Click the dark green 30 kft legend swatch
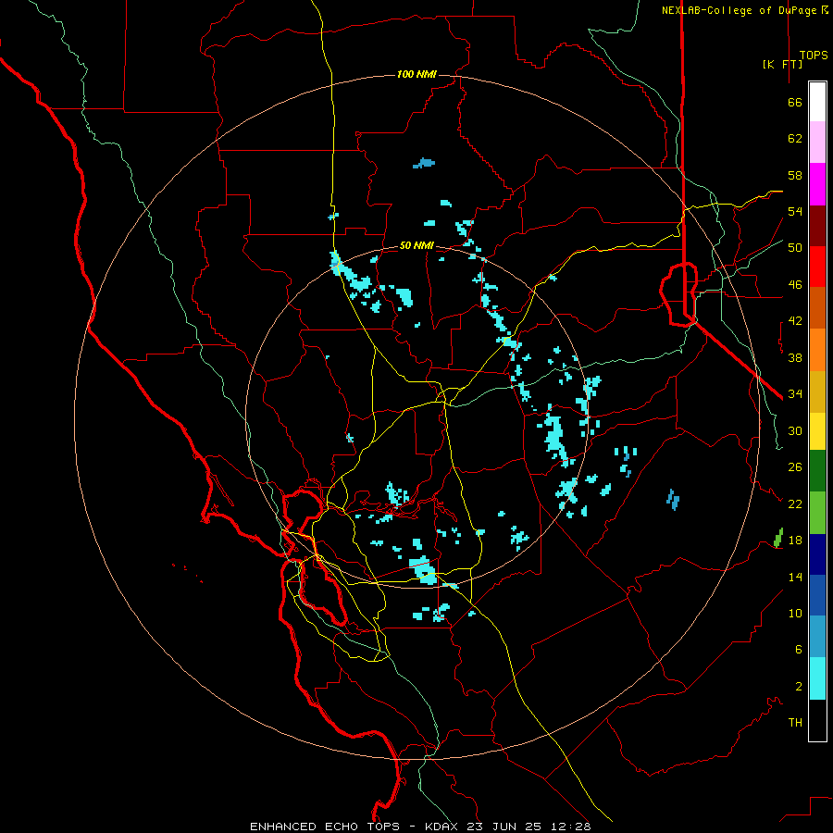The height and width of the screenshot is (833, 833). (x=817, y=471)
